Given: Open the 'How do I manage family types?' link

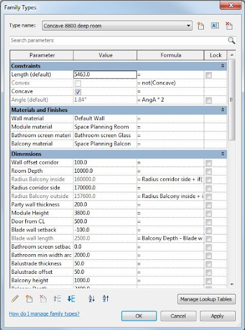Looking at the screenshot, I should pyautogui.click(x=44, y=314).
